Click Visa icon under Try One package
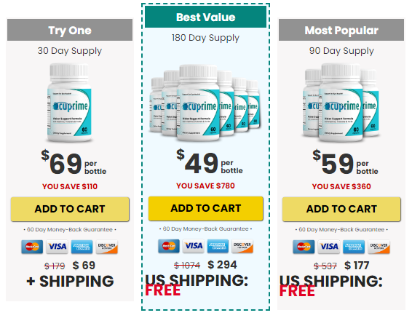Screen dimensions: 412x318 pos(57,247)
